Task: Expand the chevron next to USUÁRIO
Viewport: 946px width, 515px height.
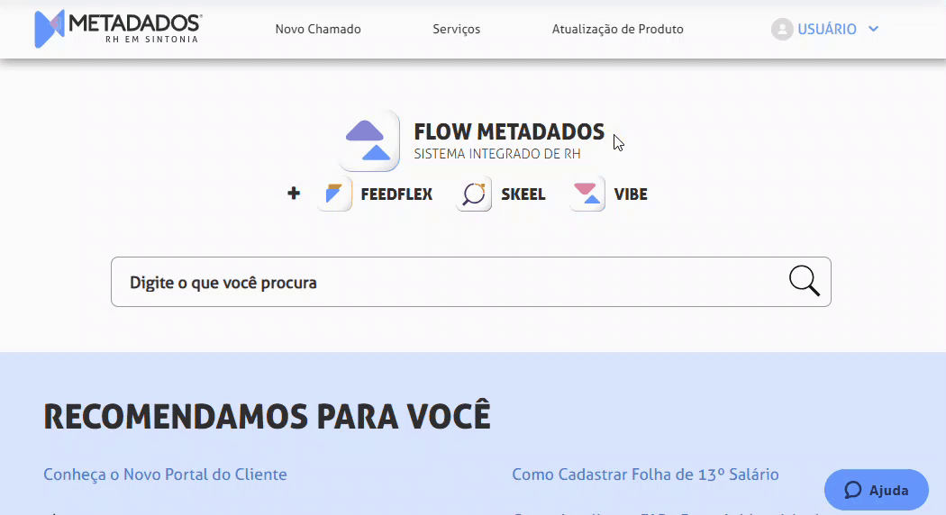Action: (873, 29)
